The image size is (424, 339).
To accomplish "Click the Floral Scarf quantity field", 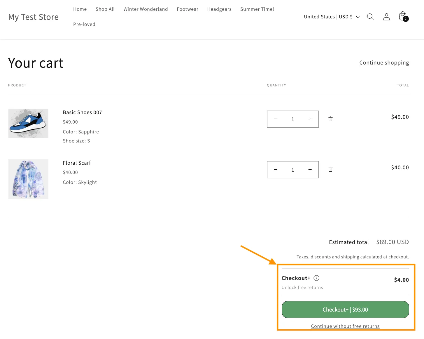I will click(293, 170).
